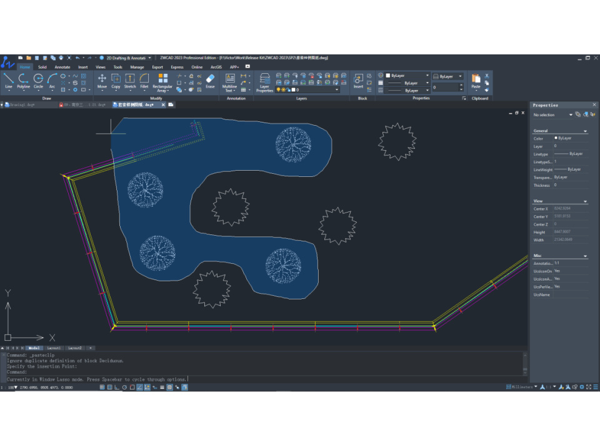Click the Paste dropdown arrow below Paste

476,91
